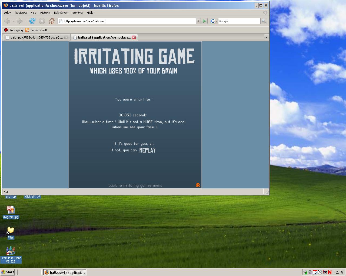Click the Stop loading button

click(42, 21)
